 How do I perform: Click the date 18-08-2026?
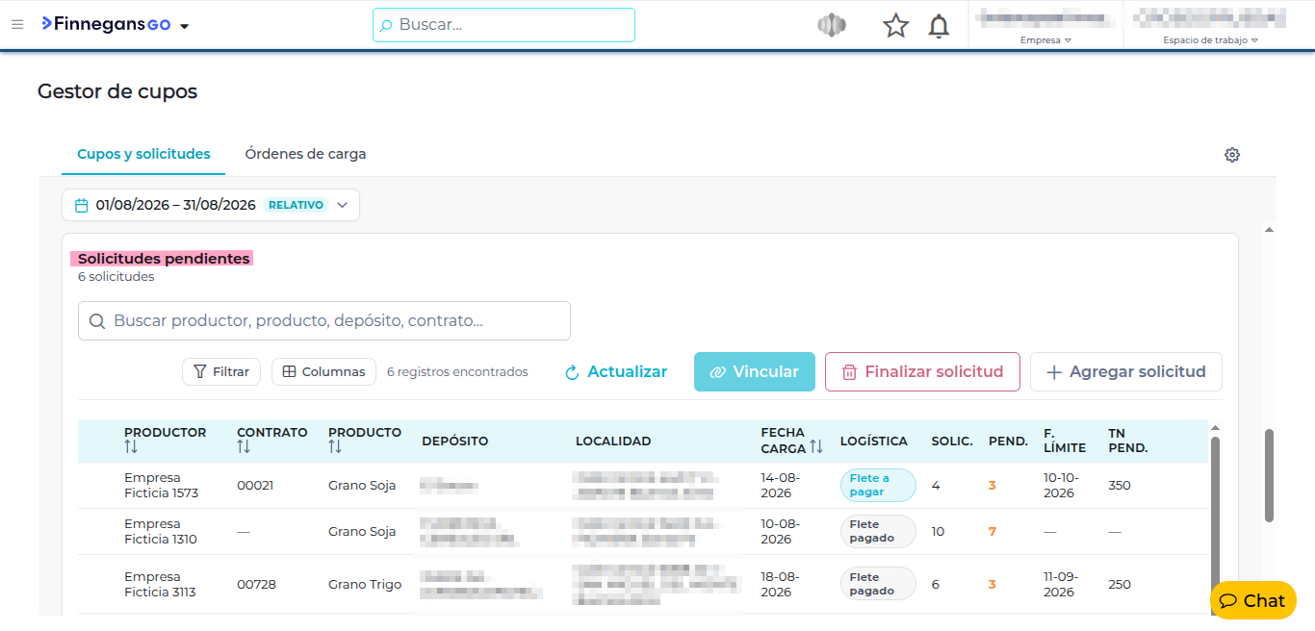(x=780, y=585)
